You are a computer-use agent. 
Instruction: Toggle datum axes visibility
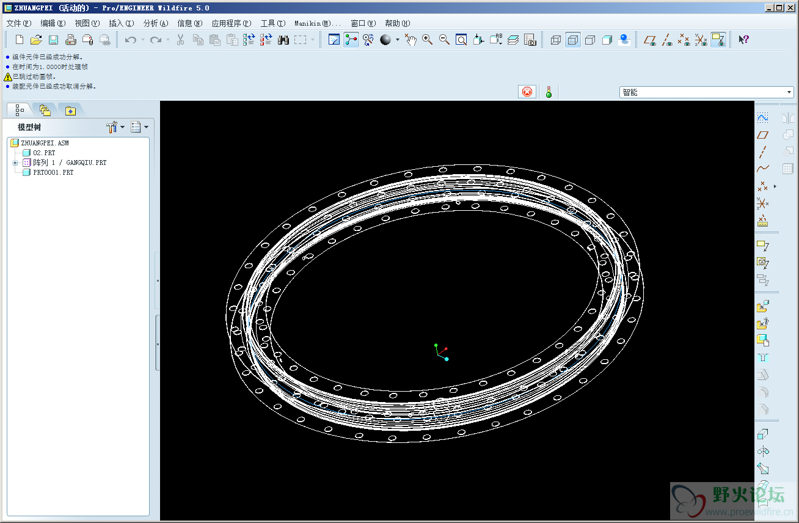(x=667, y=40)
